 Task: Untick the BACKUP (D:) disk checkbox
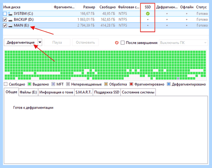click(x=5, y=19)
